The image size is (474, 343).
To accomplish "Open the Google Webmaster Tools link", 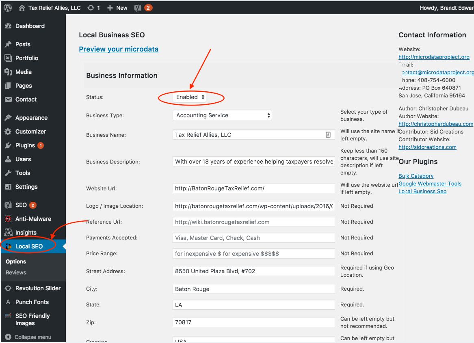I will click(x=430, y=184).
